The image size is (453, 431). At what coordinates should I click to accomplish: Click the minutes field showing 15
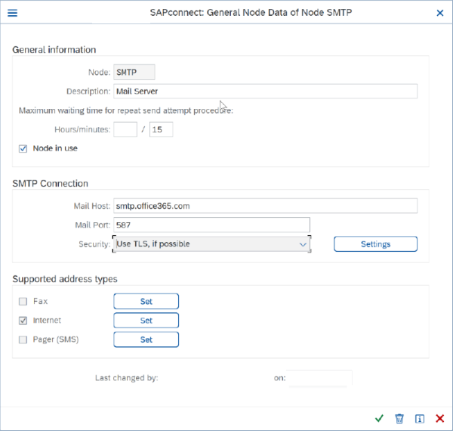pyautogui.click(x=162, y=129)
